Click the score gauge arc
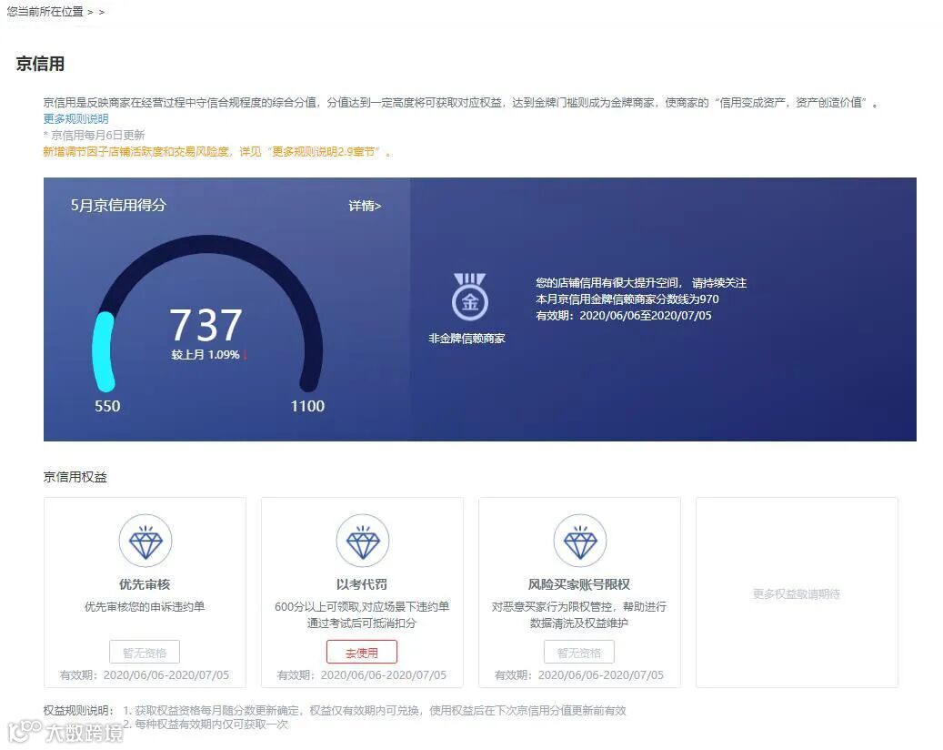The height and width of the screenshot is (750, 943). tap(207, 313)
